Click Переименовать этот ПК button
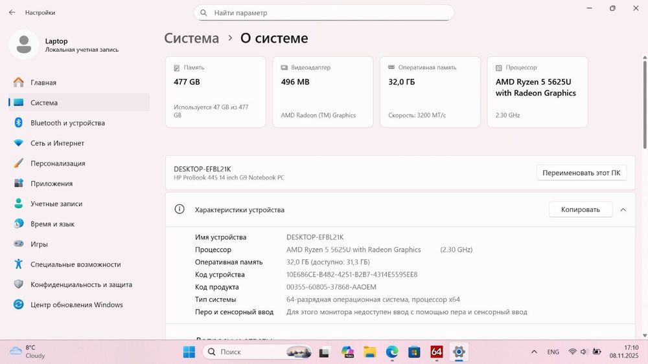 click(581, 173)
